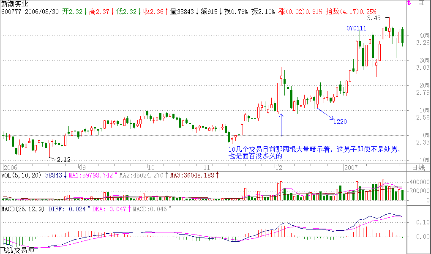Screen dimensions: 431x254
Task: Click the magenta pin icon at top right
Action: point(409,3)
